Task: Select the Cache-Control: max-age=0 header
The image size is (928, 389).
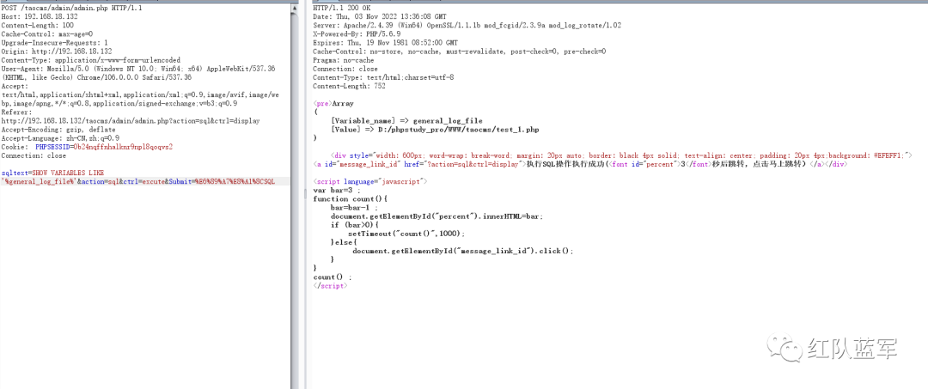Action: click(46, 34)
